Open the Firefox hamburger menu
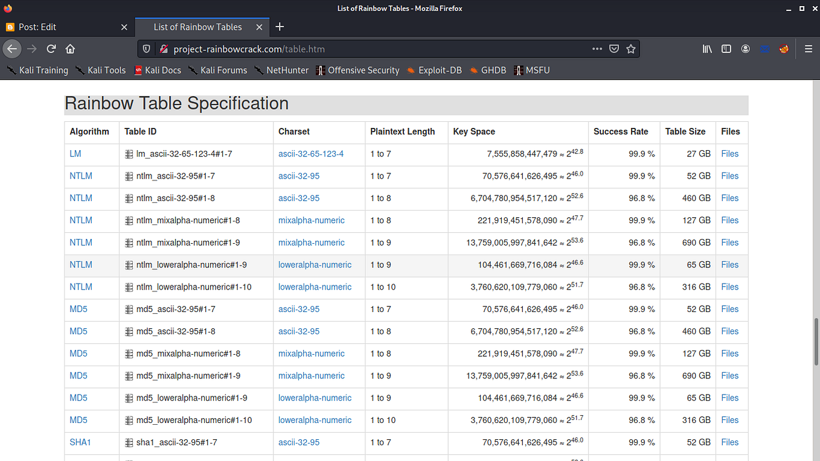This screenshot has width=820, height=461. [x=808, y=49]
